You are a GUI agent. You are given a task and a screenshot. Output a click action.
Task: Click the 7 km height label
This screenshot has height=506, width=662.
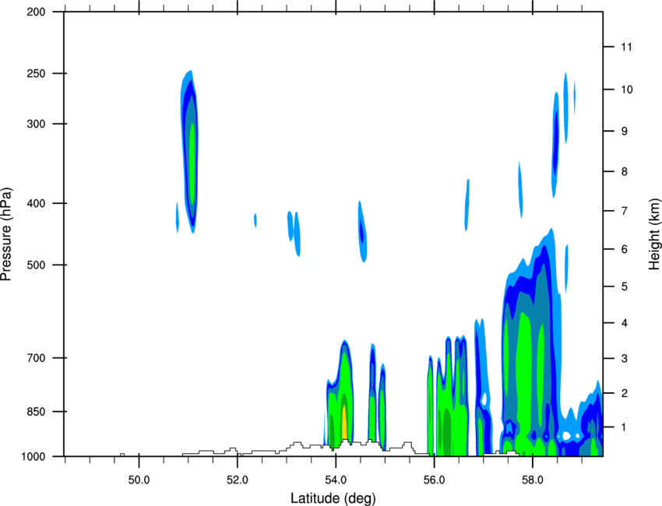tap(625, 211)
